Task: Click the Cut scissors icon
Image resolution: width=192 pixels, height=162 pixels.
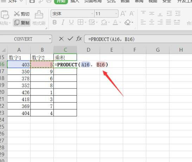Action: coord(17,14)
